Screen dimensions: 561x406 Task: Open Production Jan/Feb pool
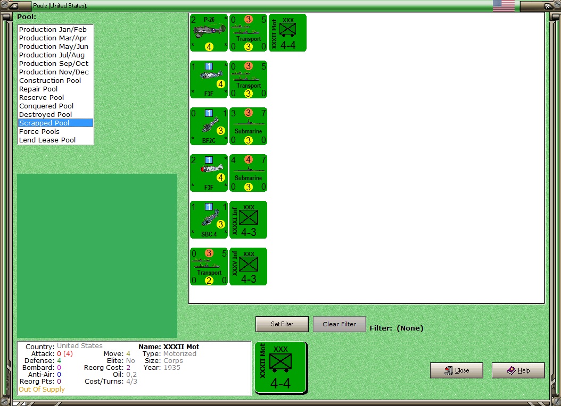coord(55,29)
